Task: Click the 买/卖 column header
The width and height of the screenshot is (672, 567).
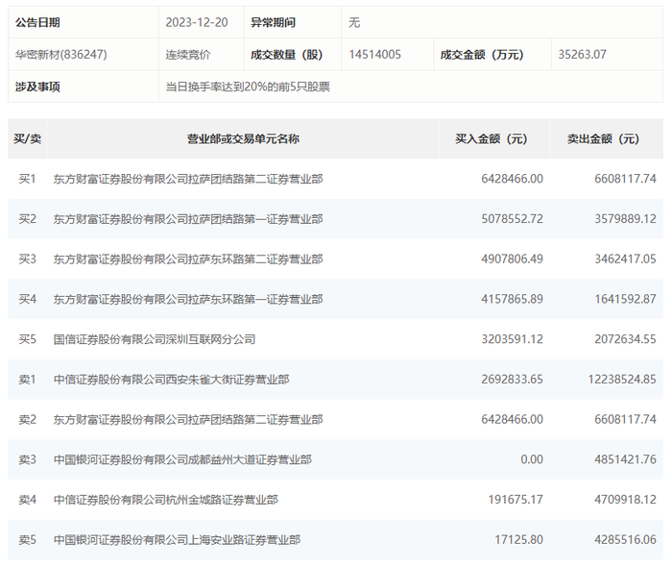Action: [28, 139]
